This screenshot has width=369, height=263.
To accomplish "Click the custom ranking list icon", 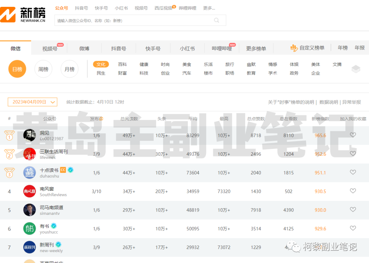I will click(x=294, y=48).
